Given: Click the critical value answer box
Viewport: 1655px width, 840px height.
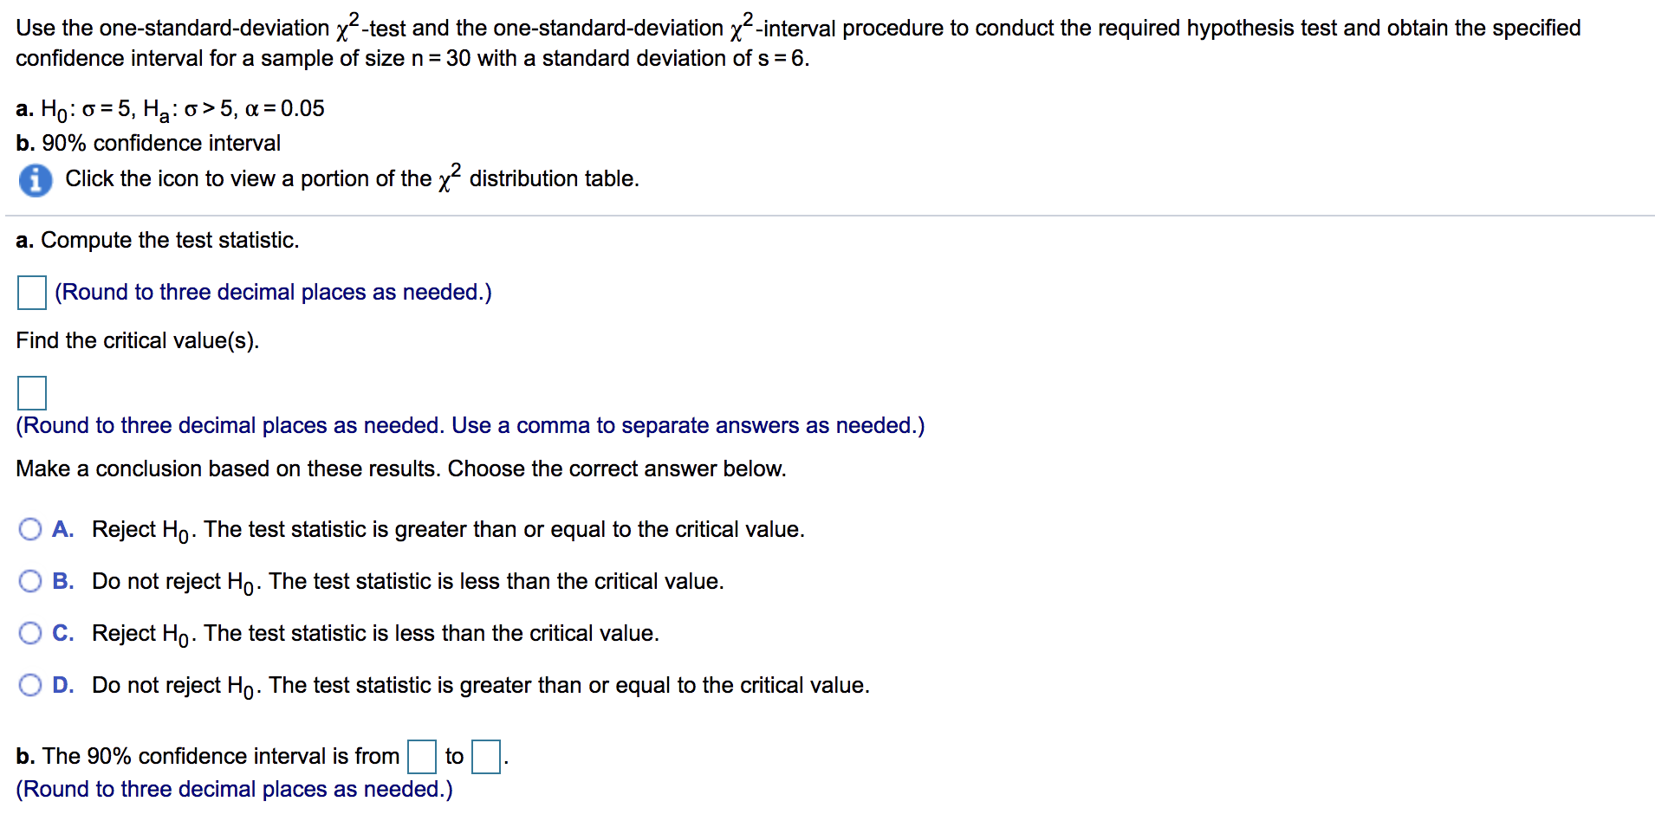Looking at the screenshot, I should pos(31,393).
